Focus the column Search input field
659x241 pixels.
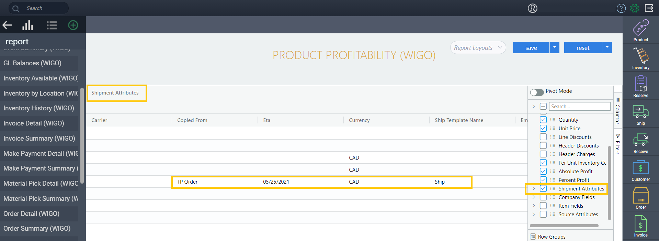click(580, 106)
